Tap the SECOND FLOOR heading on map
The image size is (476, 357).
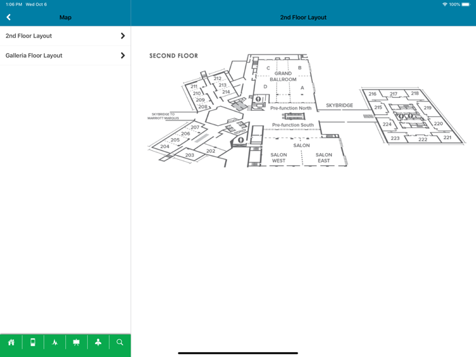[173, 56]
